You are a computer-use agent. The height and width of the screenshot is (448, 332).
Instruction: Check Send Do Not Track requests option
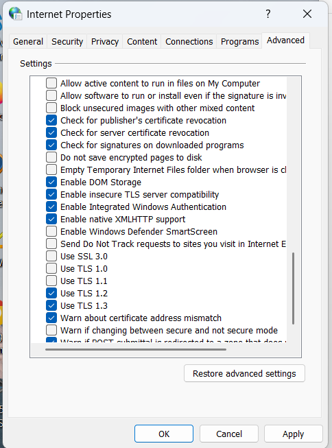click(51, 244)
